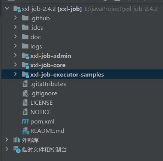Screen dimensions: 163x161
Task: Click the xxl-job-core module folder icon
Action: pyautogui.click(x=25, y=65)
